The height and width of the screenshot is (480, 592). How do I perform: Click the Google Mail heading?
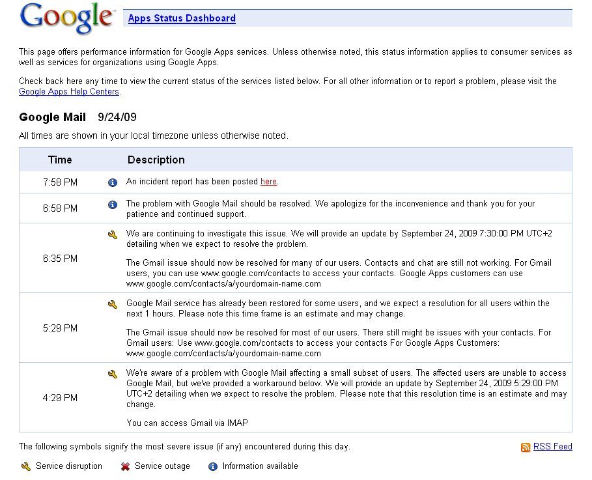point(52,117)
